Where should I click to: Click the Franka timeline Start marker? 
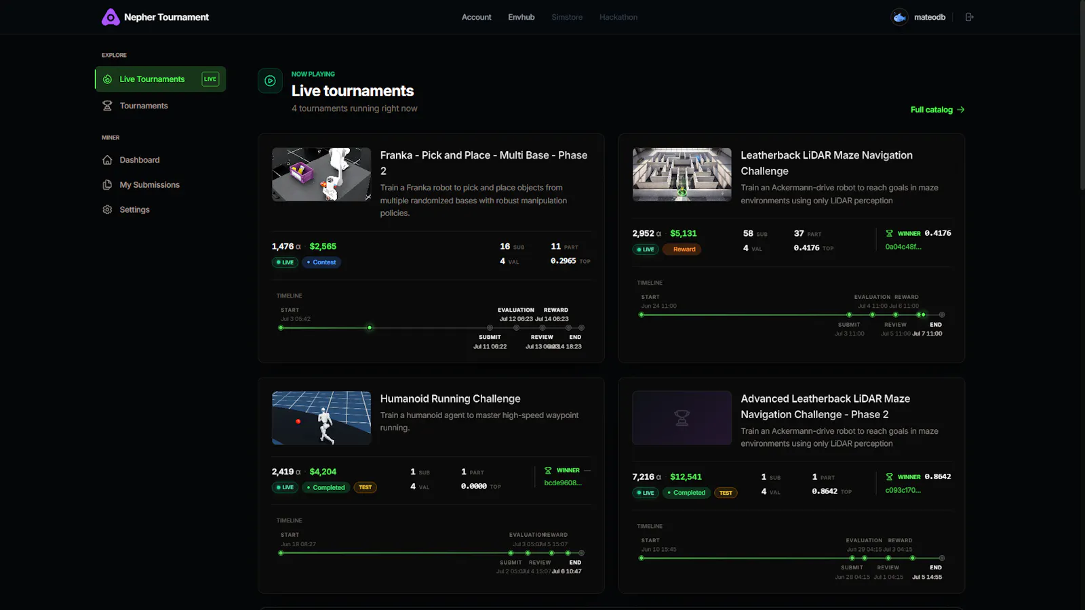(281, 328)
